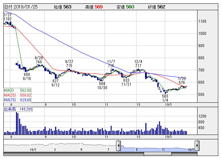Click the 終値 562 closing price
The height and width of the screenshot is (159, 222).
point(156,7)
